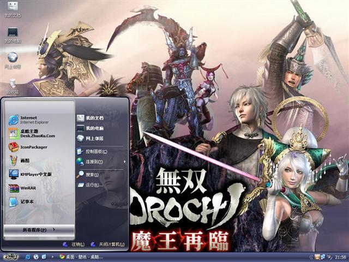Viewport: 349px width, 262px height.
Task: Click the 运行 run icon in Start menu
Action: tap(80, 185)
